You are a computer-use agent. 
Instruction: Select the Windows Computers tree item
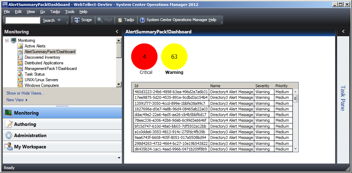(x=42, y=85)
